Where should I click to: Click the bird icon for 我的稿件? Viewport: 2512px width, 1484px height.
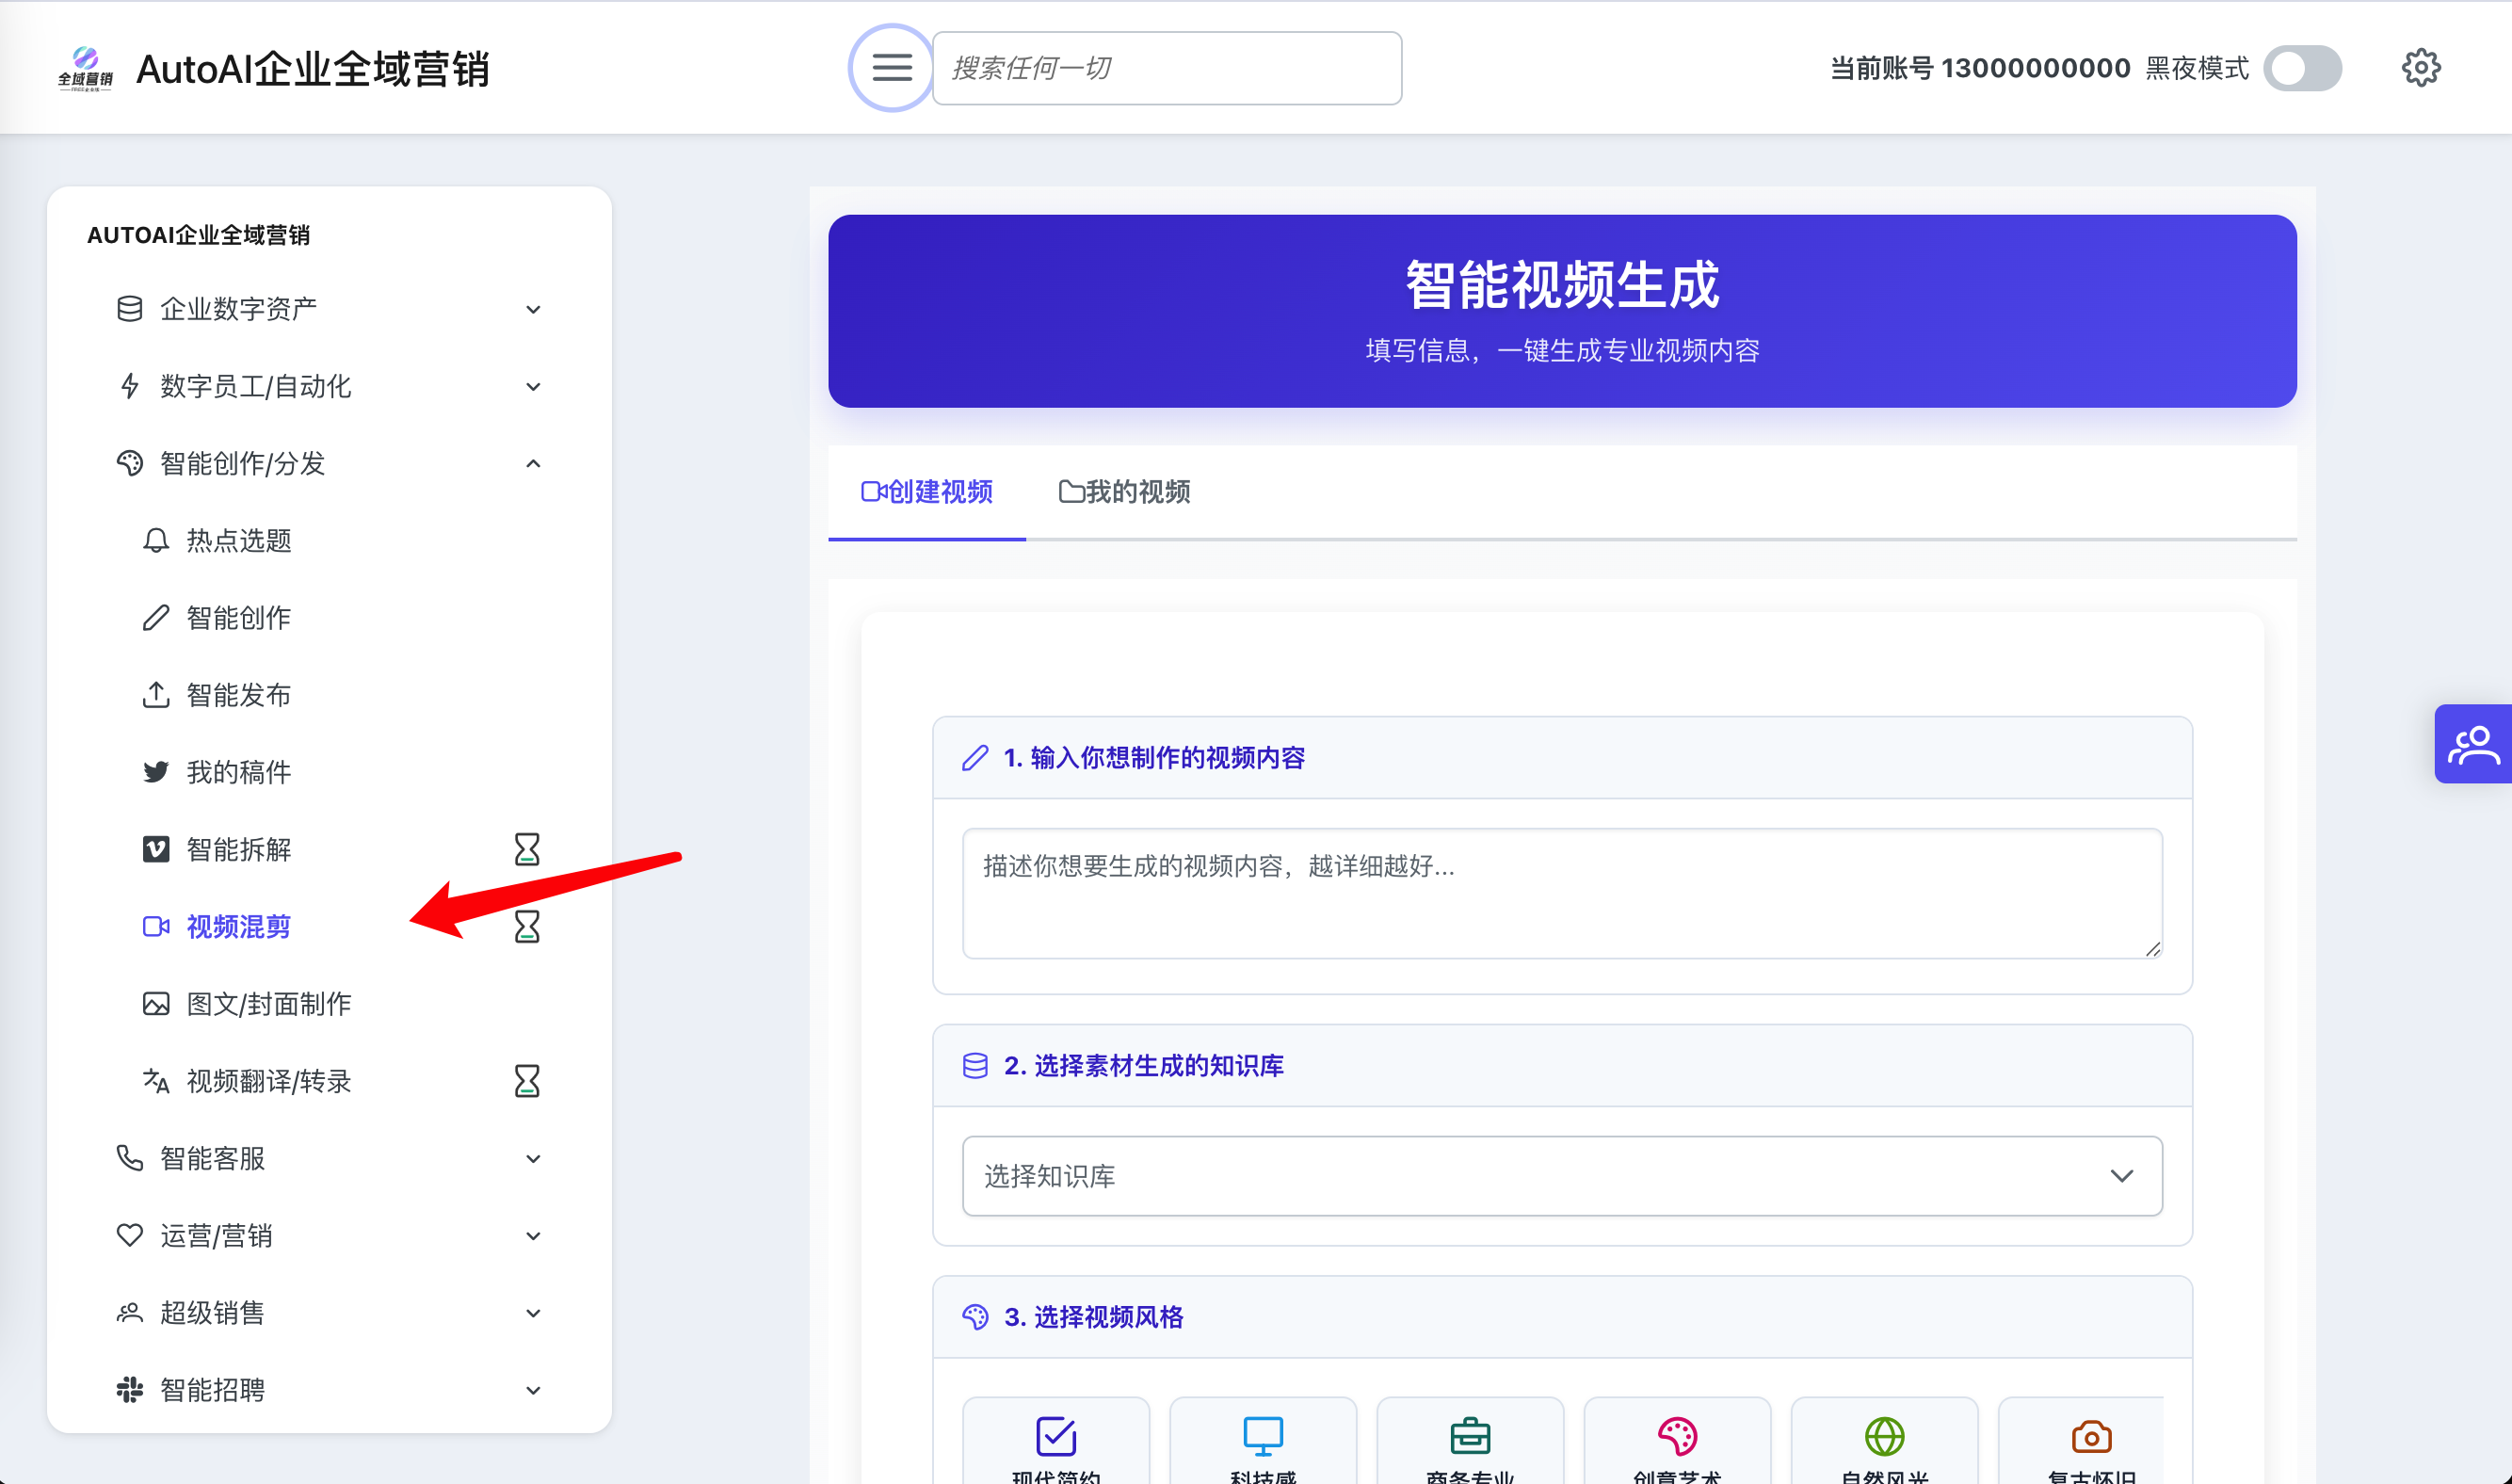pyautogui.click(x=156, y=772)
